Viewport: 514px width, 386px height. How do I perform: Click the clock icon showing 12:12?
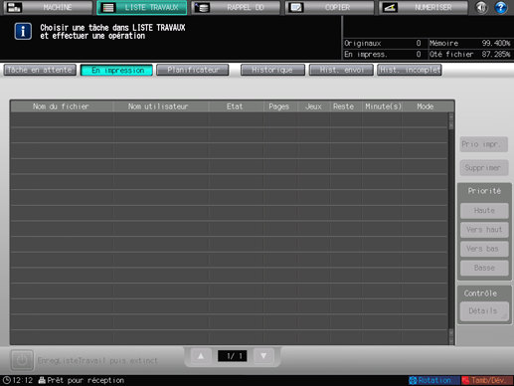[x=7, y=380]
